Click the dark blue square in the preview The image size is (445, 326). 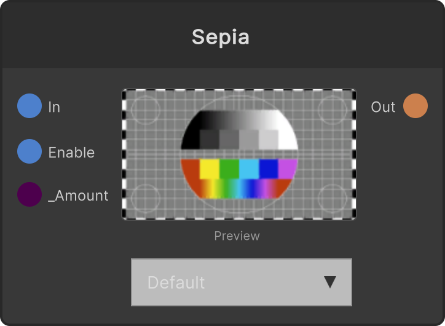click(x=269, y=169)
